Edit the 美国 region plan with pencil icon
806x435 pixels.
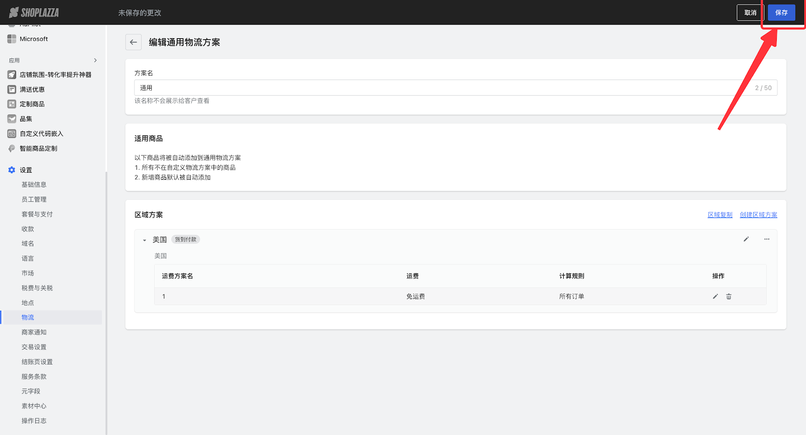click(746, 239)
